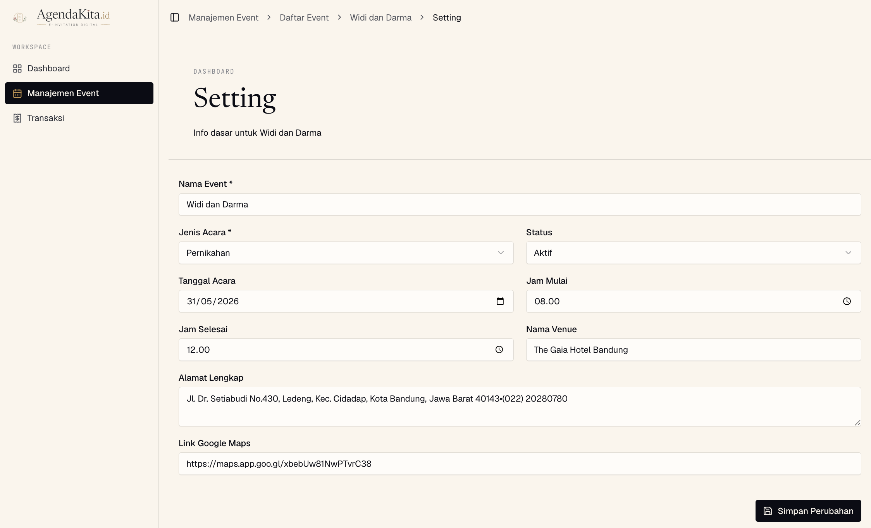
Task: Click Daftar Event breadcrumb
Action: (x=304, y=17)
